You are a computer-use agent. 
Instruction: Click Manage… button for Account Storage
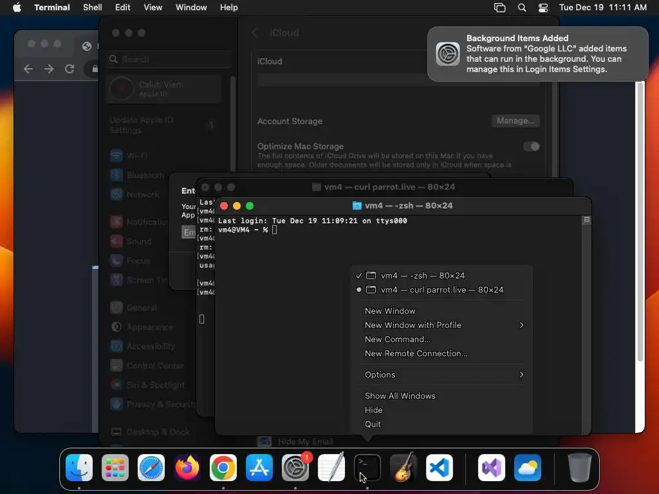pos(515,121)
